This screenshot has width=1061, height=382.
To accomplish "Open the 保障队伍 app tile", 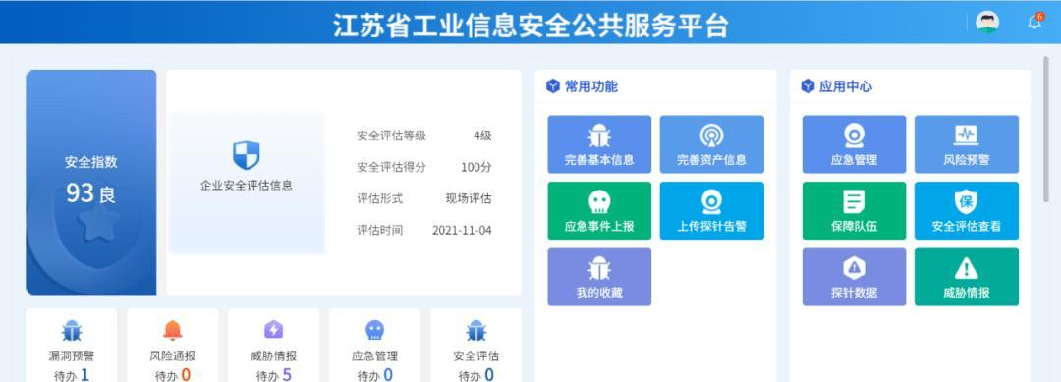I will coord(854,210).
